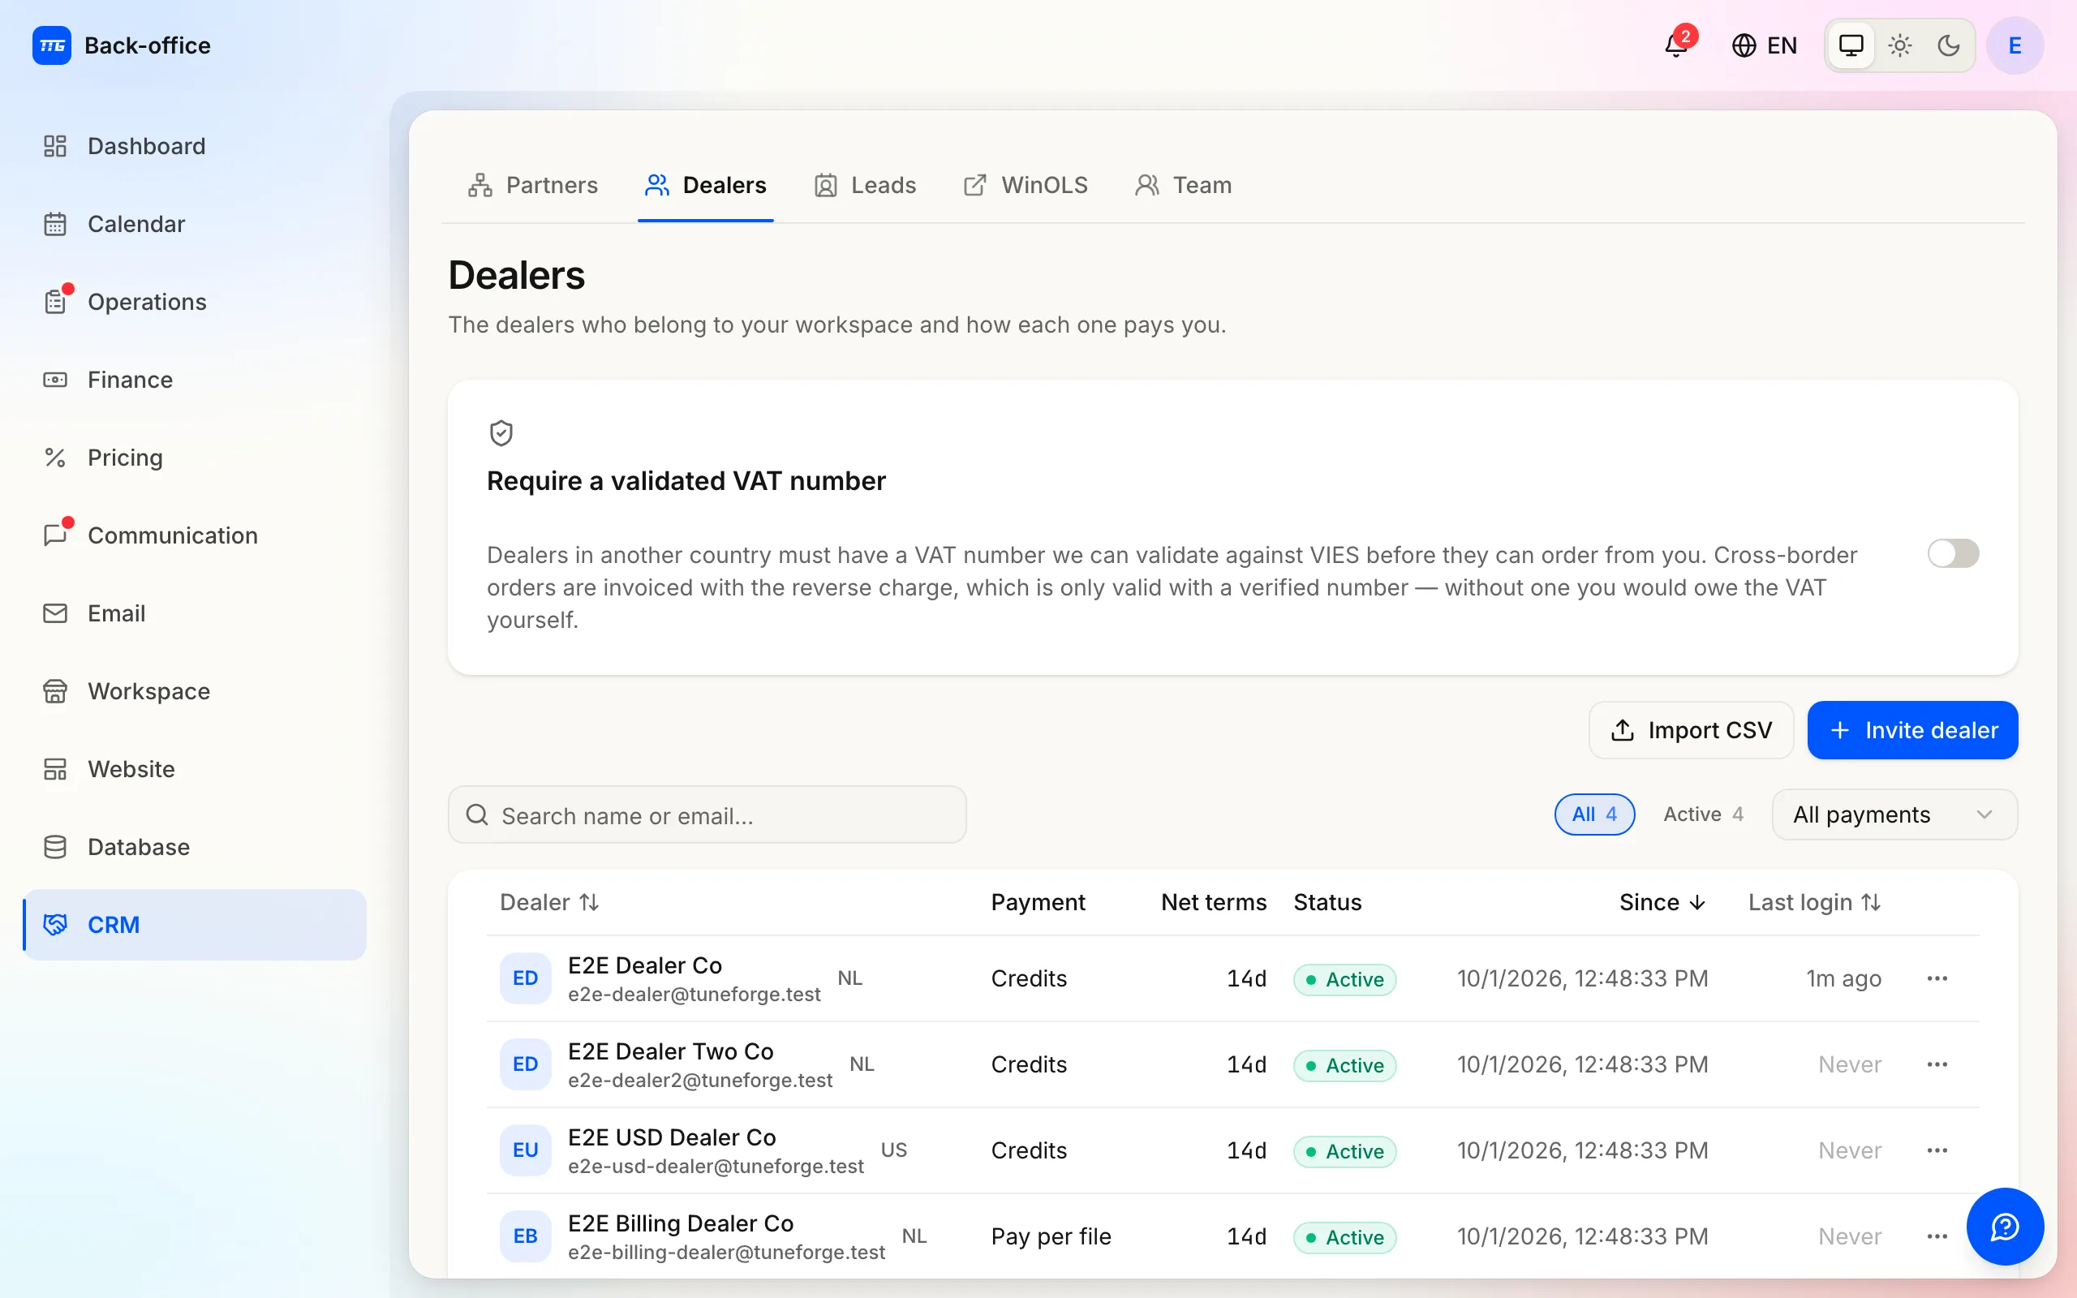
Task: Click e2e-usd-dealer@tuneforge.test email text
Action: coord(716,1166)
